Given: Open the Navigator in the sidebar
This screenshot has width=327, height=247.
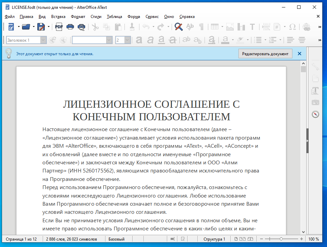Looking at the screenshot, I should point(315,114).
